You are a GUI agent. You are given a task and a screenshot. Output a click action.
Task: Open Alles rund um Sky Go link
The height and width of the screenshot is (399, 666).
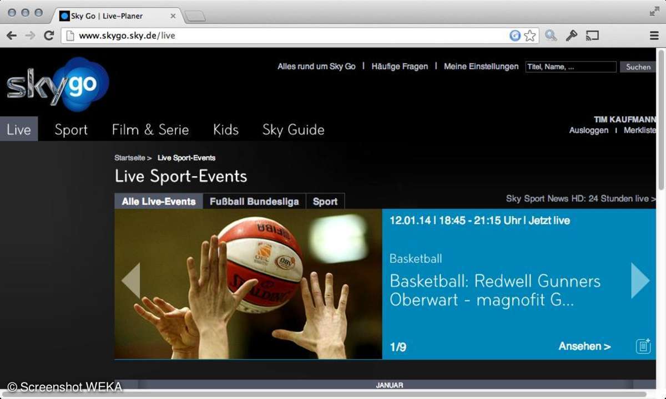pos(316,66)
